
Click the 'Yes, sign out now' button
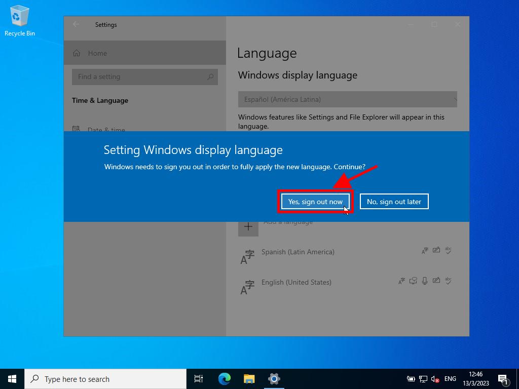[x=315, y=202]
